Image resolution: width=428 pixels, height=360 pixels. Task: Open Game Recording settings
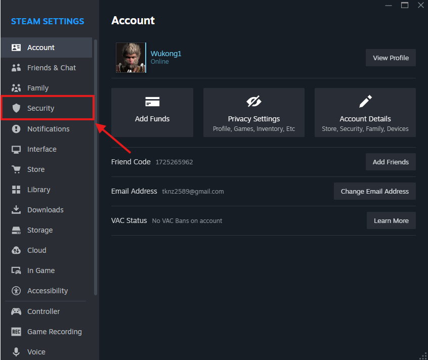tap(54, 332)
